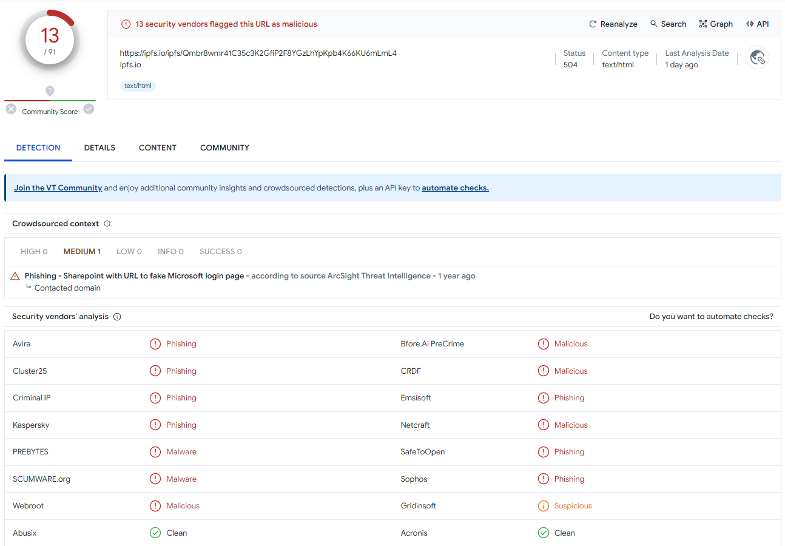785x546 pixels.
Task: Click Phishing - Sharepoint fake Microsoft login text
Action: coord(134,276)
